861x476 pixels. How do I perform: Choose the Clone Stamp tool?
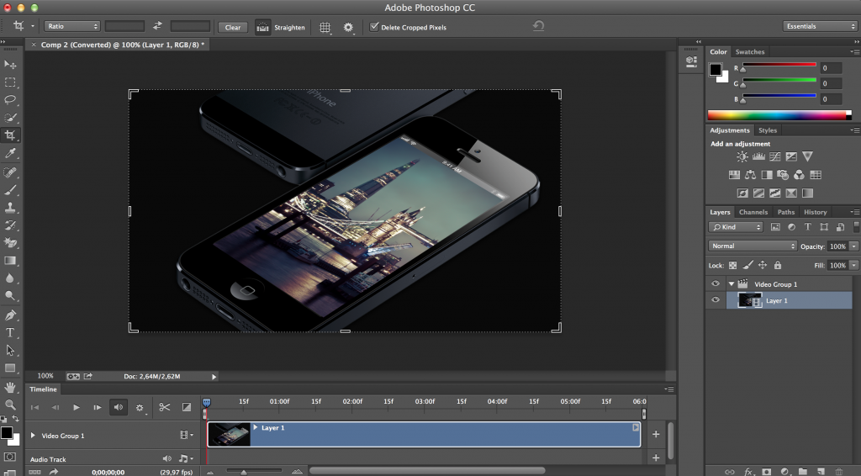point(10,208)
